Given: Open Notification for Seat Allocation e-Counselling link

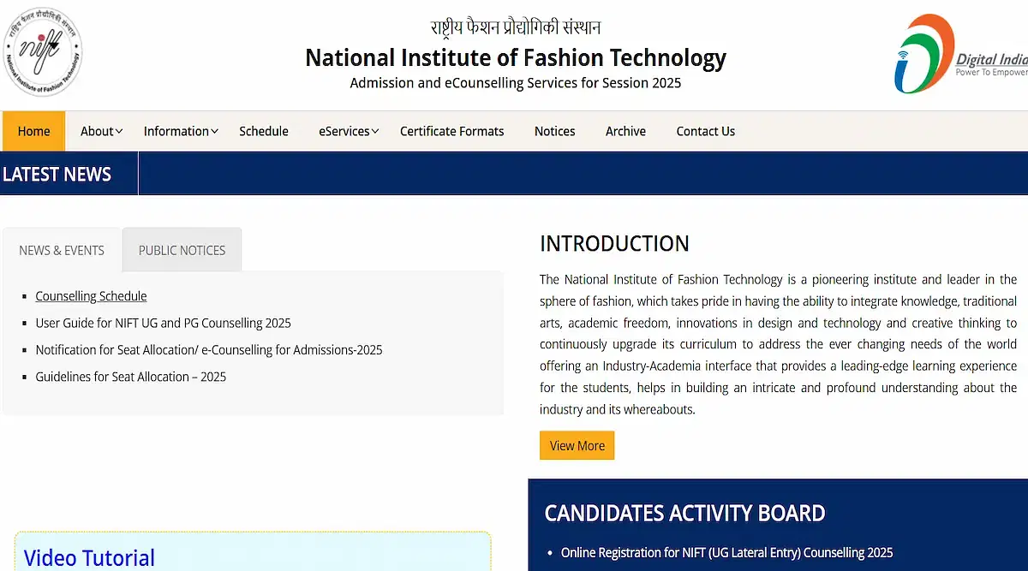Looking at the screenshot, I should coord(209,350).
